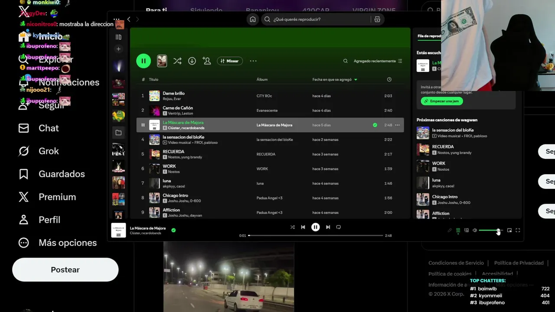Open the playlist three-dots options menu
This screenshot has height=312, width=555.
coord(253,61)
